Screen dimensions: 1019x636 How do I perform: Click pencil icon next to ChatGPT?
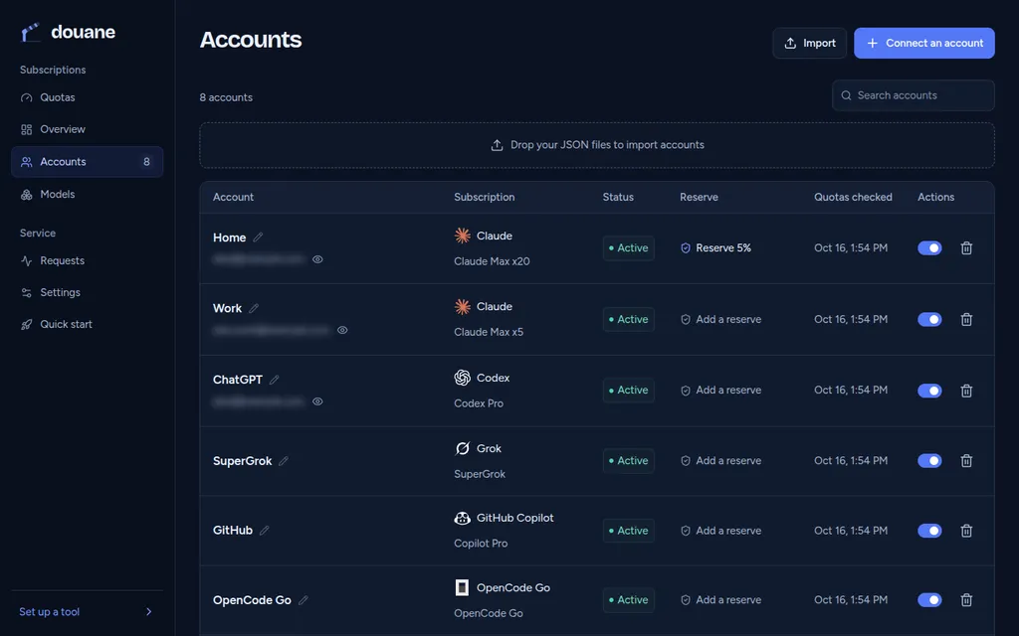tap(275, 380)
